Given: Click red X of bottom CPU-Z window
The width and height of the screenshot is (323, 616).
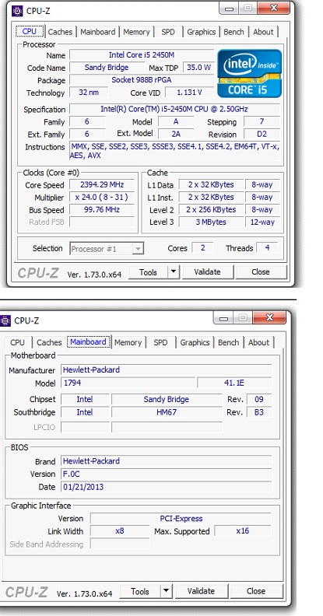Looking at the screenshot, I should point(269,317).
